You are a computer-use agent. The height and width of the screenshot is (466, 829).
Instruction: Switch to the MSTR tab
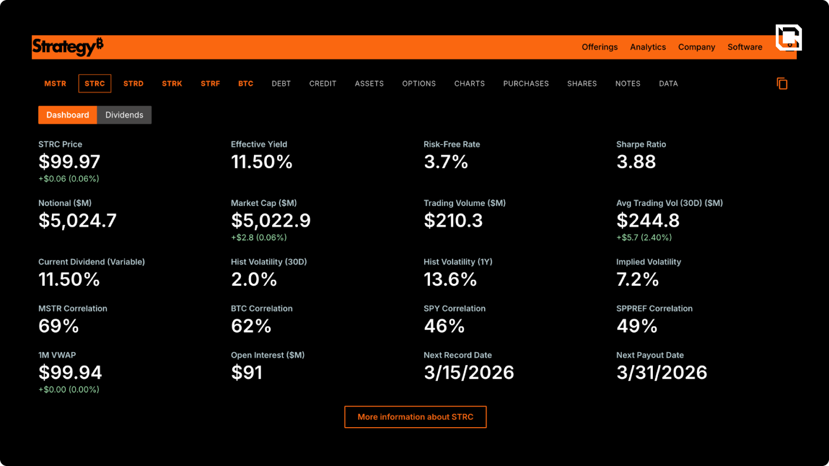tap(55, 83)
